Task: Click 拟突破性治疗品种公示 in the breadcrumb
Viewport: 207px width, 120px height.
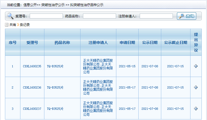Action: coord(87,5)
